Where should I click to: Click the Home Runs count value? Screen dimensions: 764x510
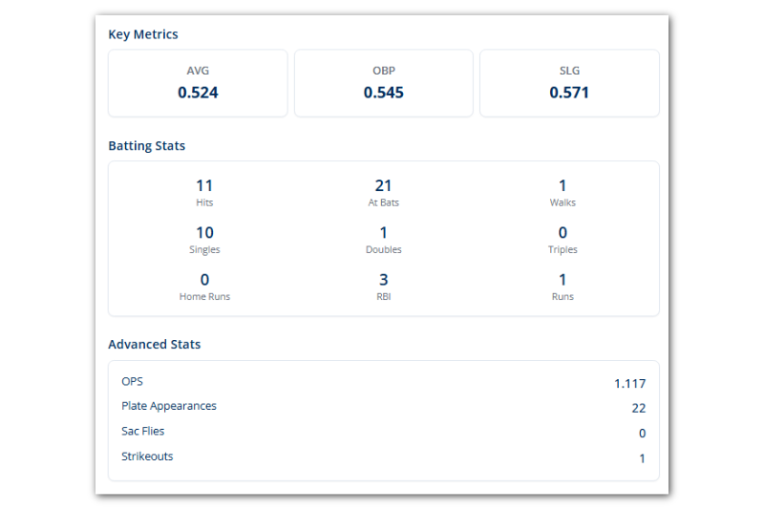204,280
